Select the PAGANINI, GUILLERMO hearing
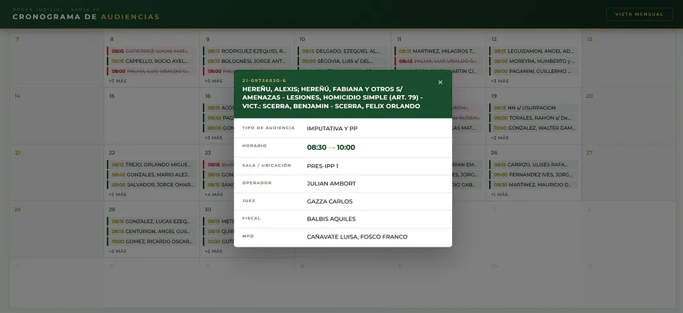Viewport: 683px width, 313px height. pos(533,71)
